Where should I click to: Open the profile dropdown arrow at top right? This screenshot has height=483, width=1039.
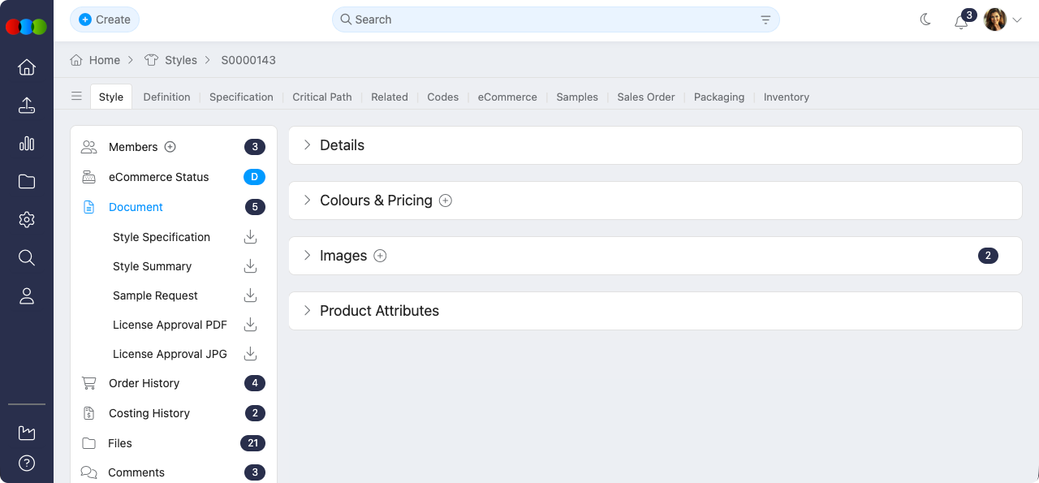coord(1019,19)
